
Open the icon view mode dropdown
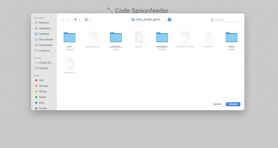point(77,19)
